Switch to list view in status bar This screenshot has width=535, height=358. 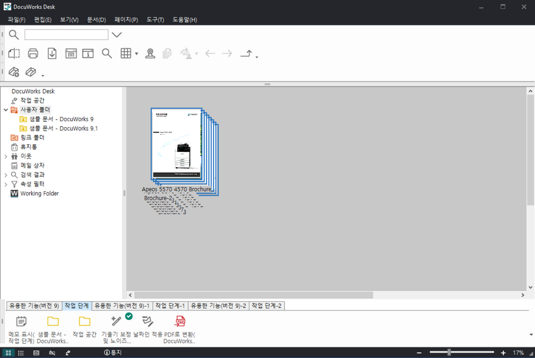[21, 353]
